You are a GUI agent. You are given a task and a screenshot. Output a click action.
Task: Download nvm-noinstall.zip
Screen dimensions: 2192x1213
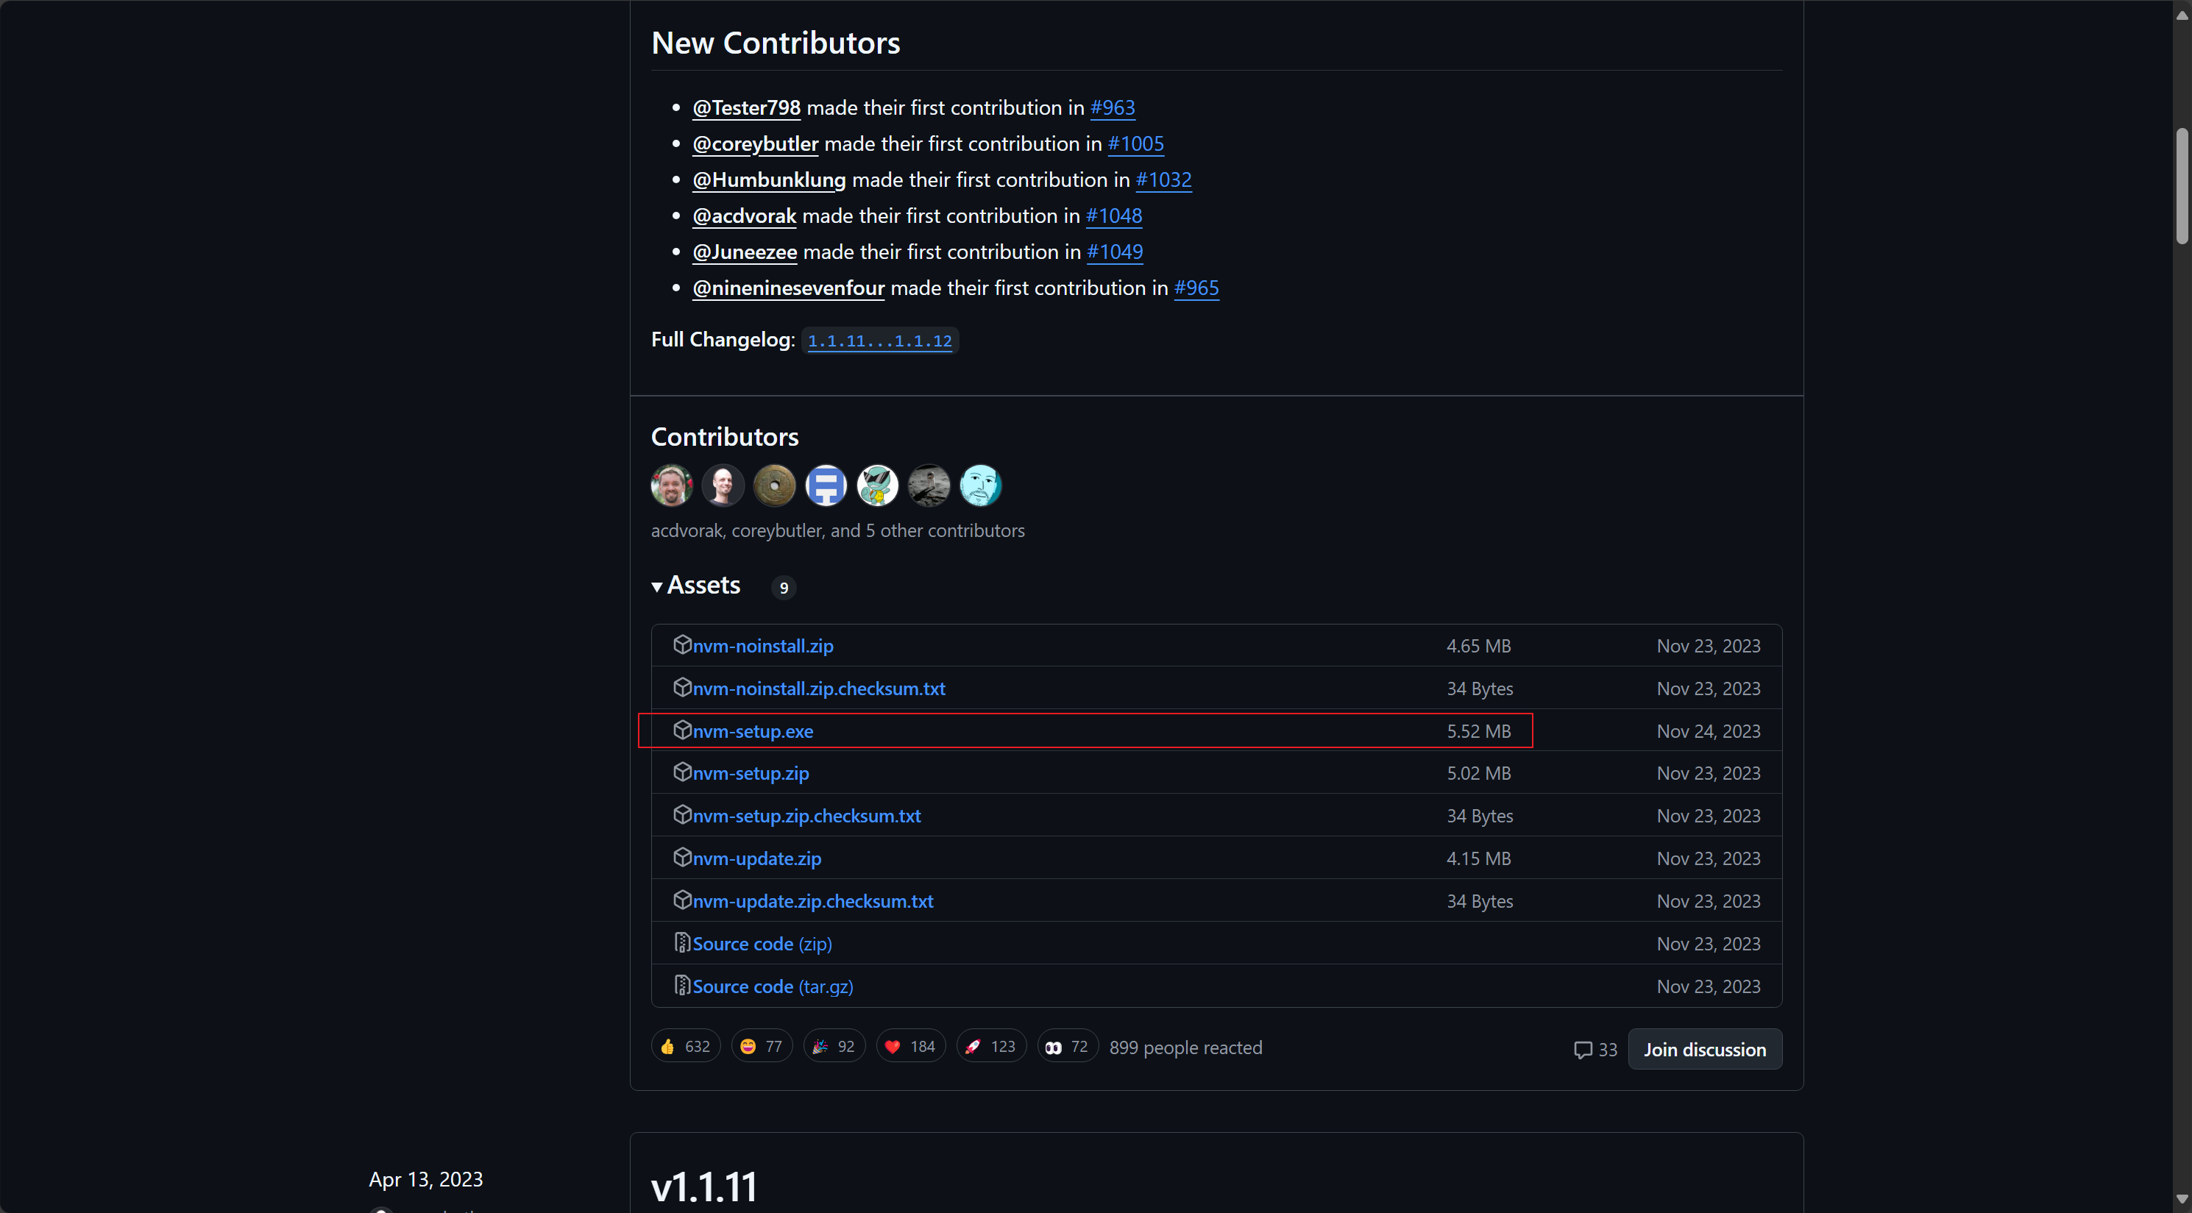click(762, 646)
